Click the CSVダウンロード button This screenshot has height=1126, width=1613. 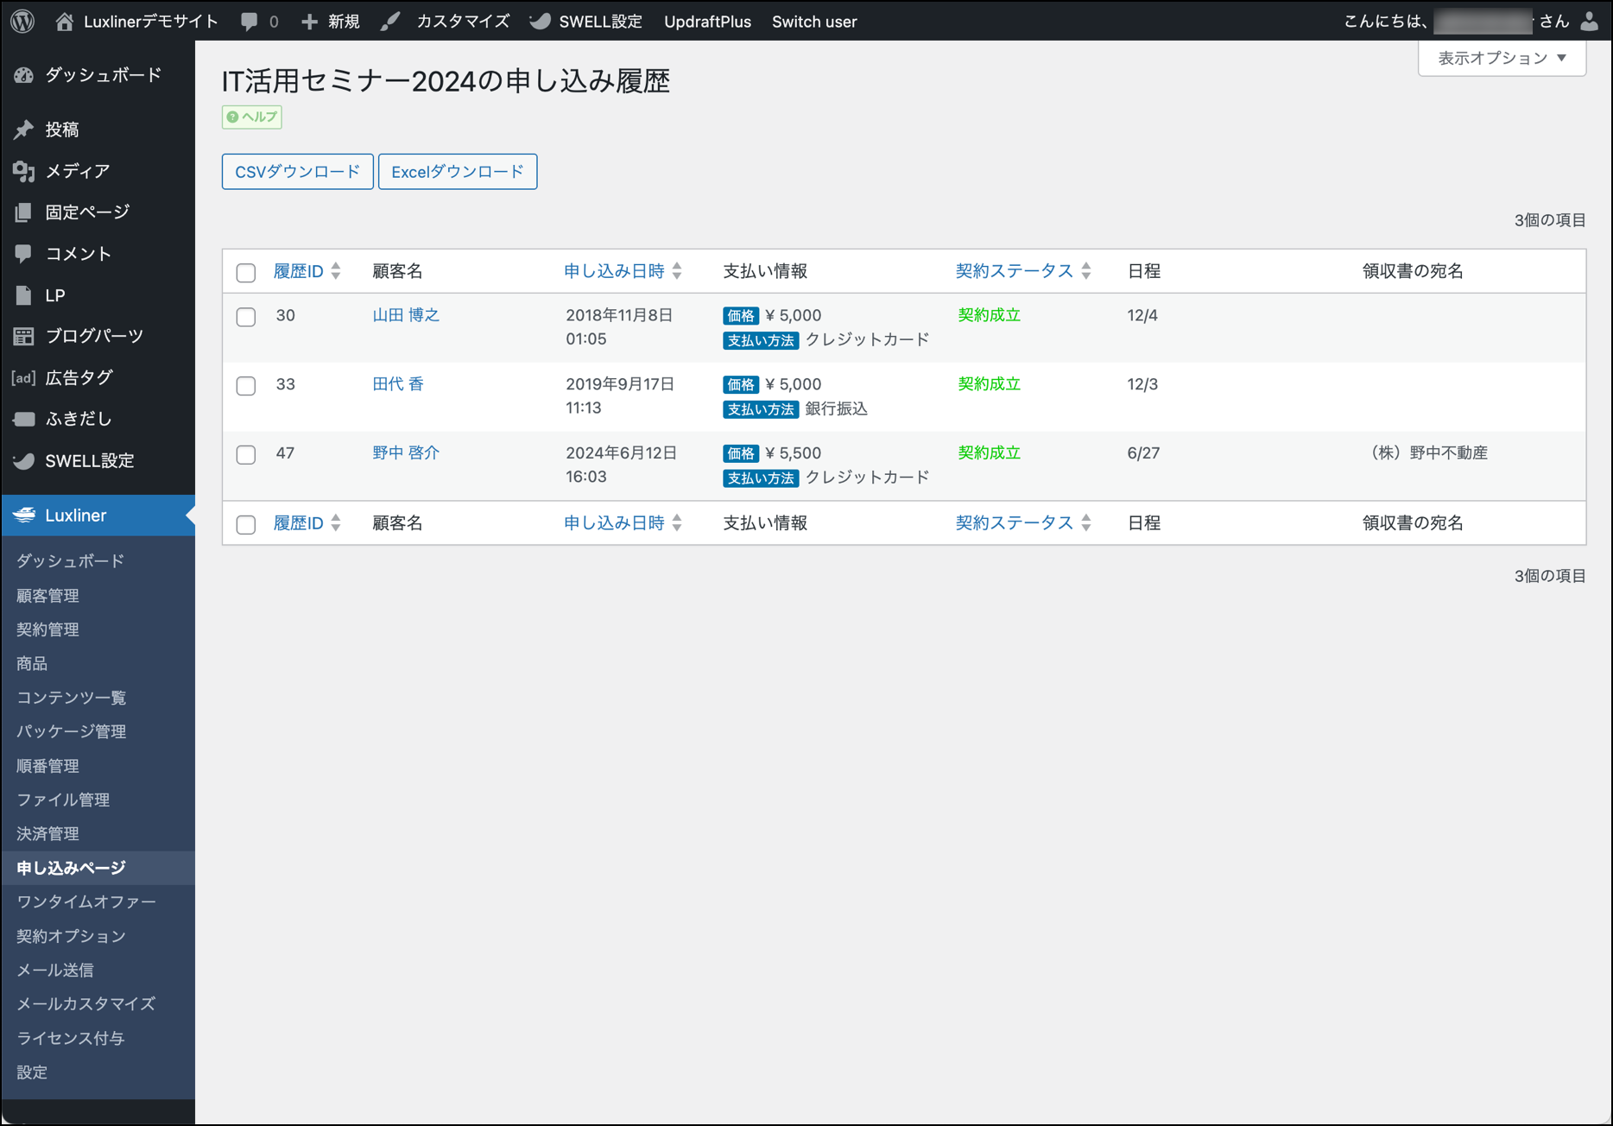point(297,172)
